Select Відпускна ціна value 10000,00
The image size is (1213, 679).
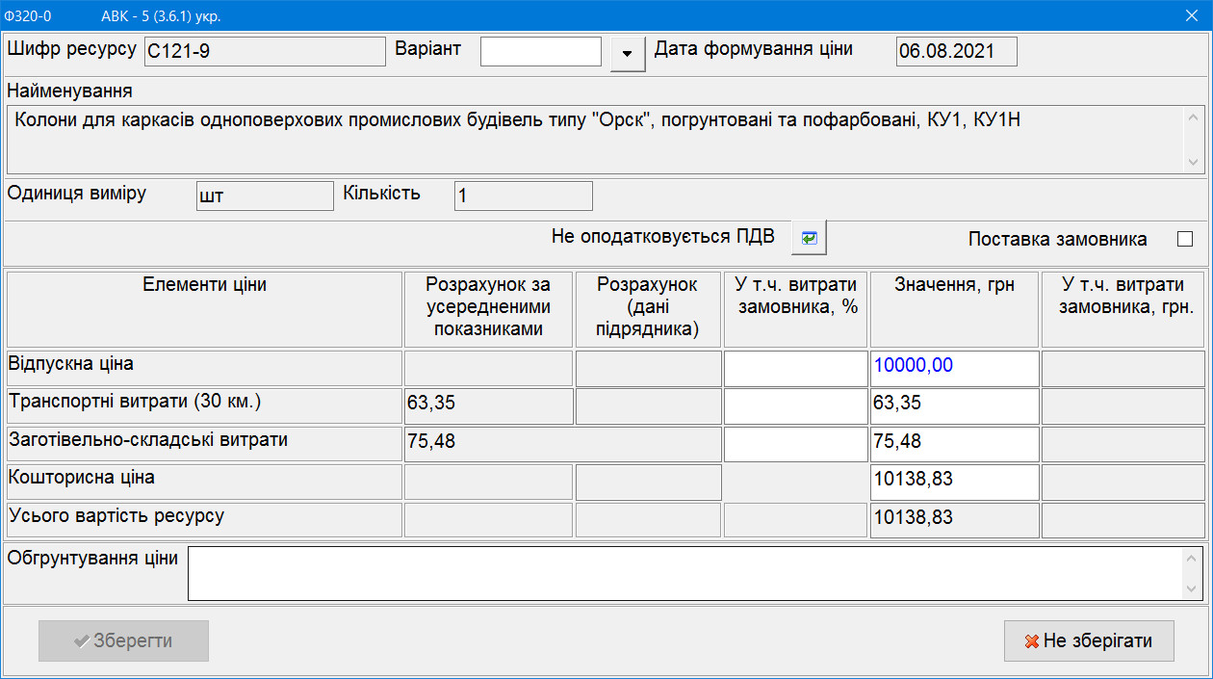pyautogui.click(x=955, y=368)
